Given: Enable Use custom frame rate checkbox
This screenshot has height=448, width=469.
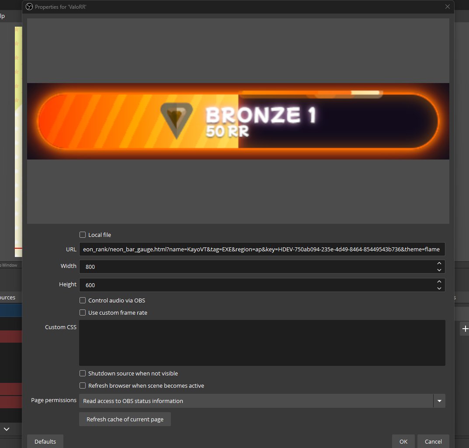Looking at the screenshot, I should click(x=83, y=313).
